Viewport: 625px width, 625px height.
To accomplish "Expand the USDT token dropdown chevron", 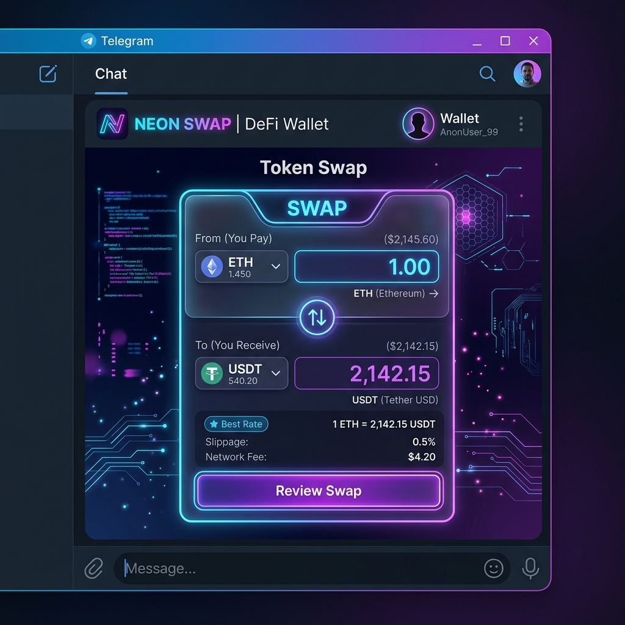I will point(276,373).
